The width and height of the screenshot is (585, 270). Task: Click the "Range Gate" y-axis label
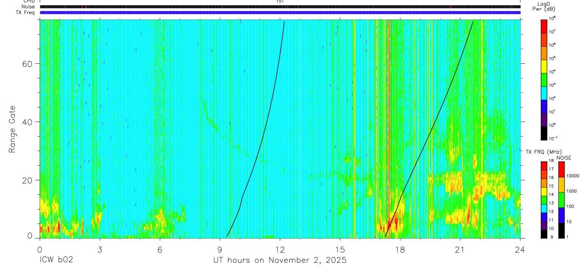(x=12, y=129)
